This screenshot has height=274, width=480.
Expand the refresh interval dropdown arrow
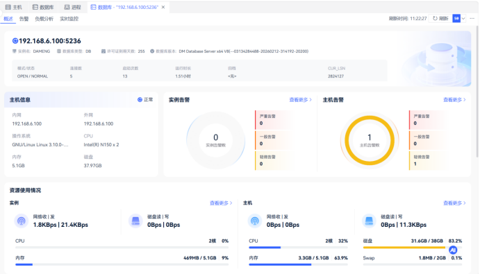[463, 18]
